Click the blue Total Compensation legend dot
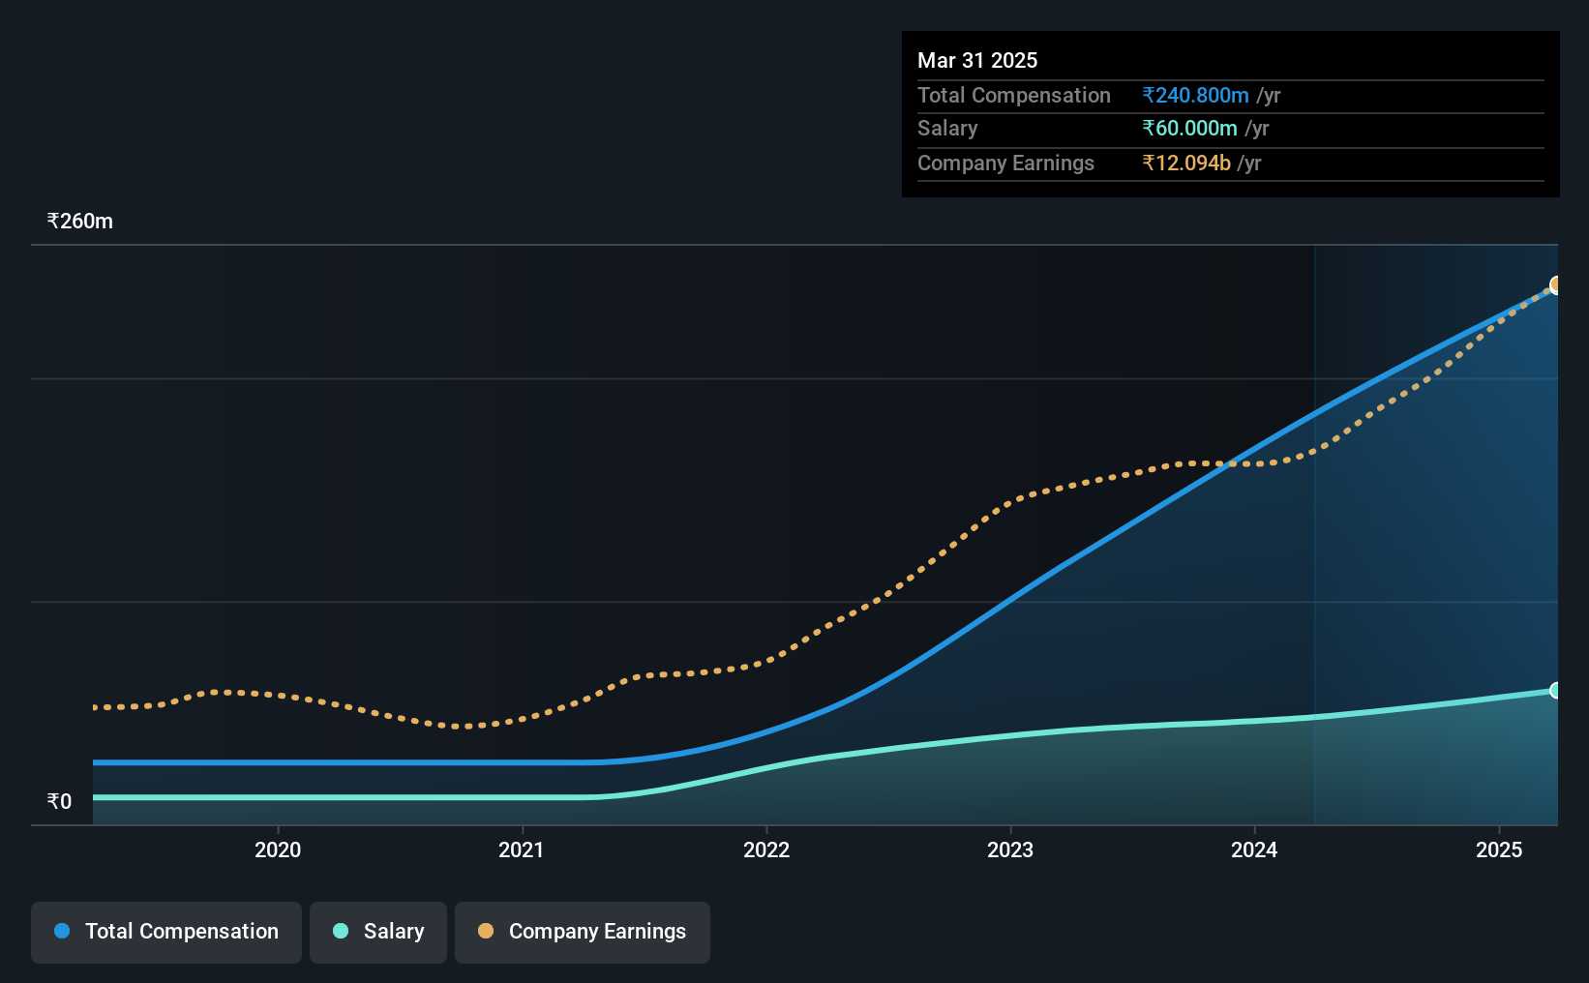 [62, 931]
